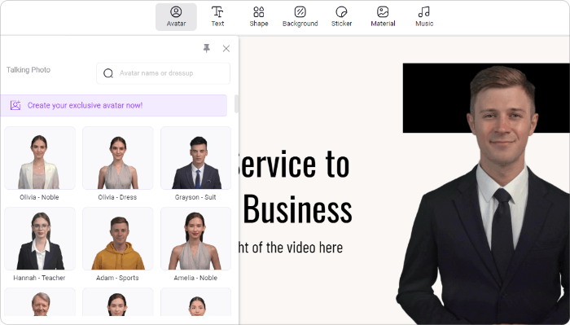Pick the Hannah - Teacher avatar
570x325 pixels.
point(40,239)
